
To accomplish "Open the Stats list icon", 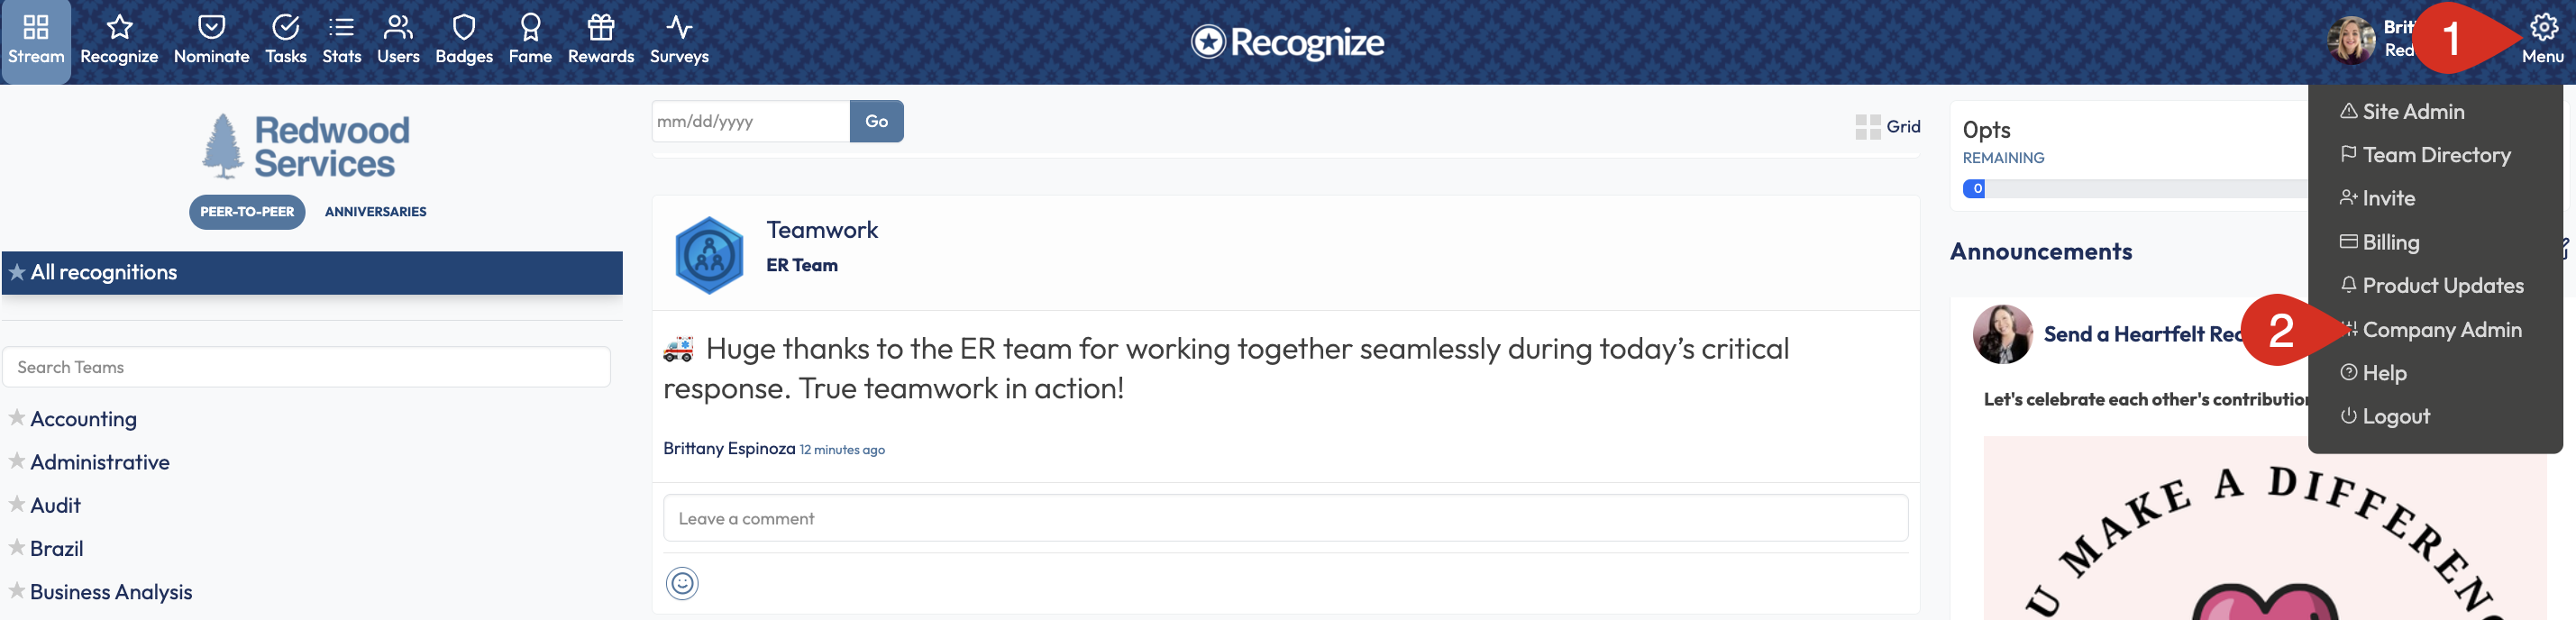I will pos(341,27).
